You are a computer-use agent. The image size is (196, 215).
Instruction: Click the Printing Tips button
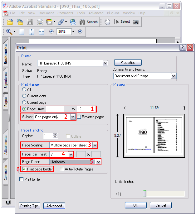(x=29, y=206)
